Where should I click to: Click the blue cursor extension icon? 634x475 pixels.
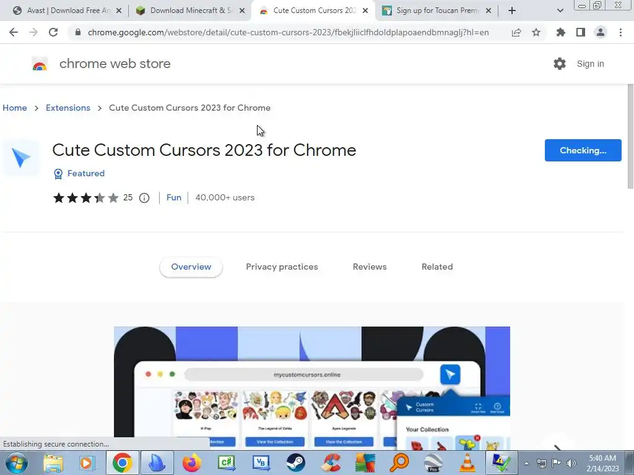coord(21,158)
